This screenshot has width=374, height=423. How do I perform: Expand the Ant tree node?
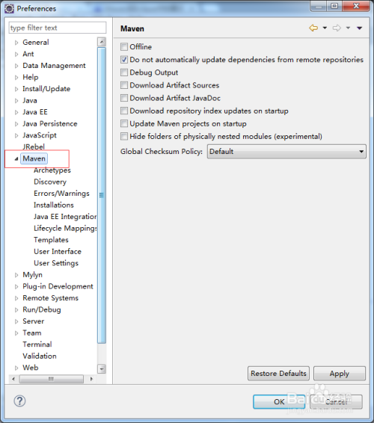click(16, 54)
